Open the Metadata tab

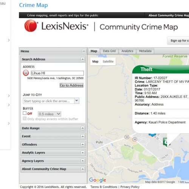[x=145, y=51]
